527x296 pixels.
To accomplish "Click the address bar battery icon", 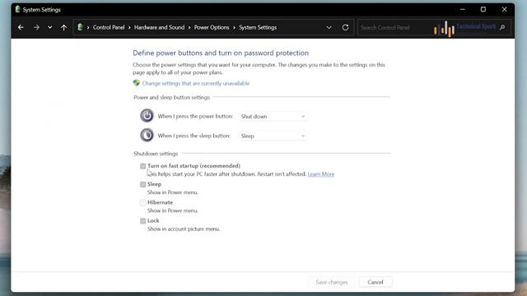I will pos(80,27).
